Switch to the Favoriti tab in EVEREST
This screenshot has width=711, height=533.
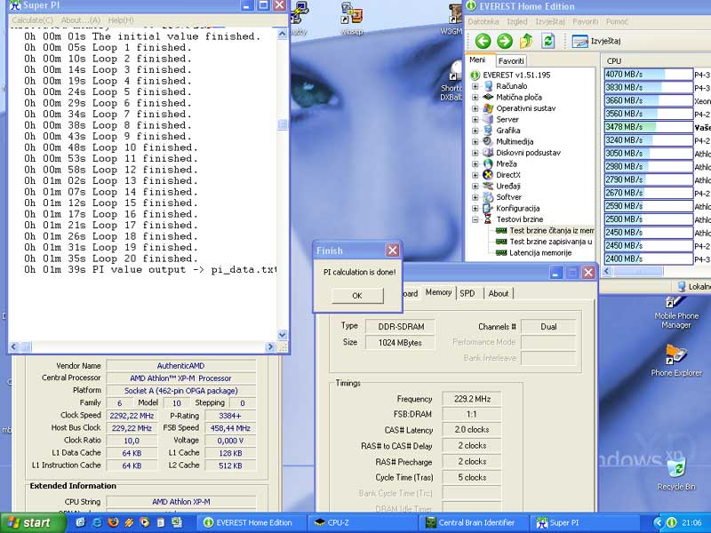tap(511, 60)
